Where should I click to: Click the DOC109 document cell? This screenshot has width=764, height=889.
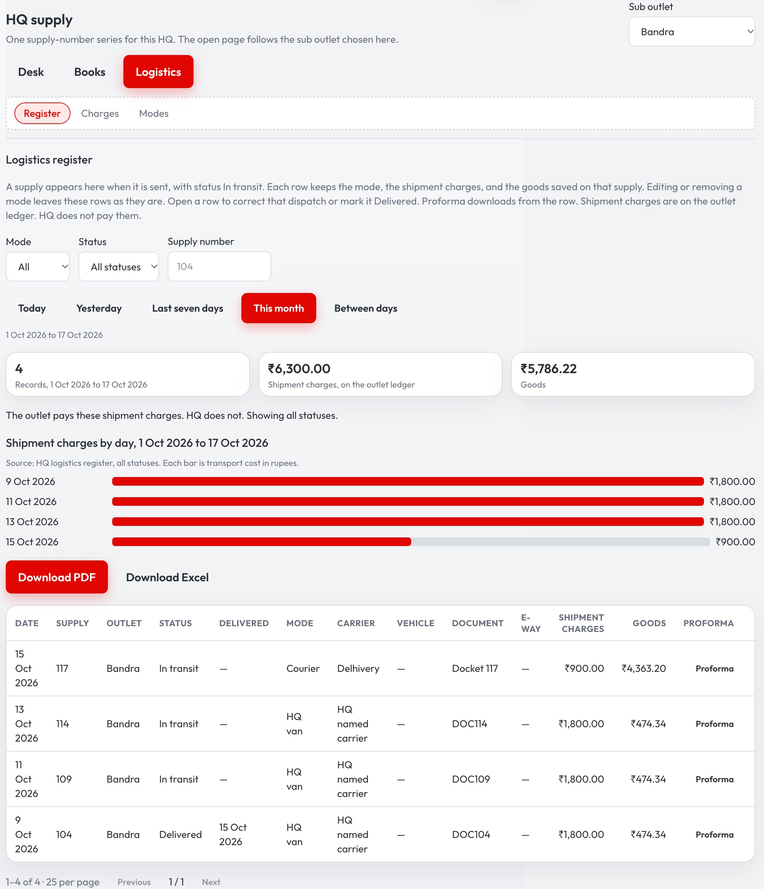click(471, 779)
